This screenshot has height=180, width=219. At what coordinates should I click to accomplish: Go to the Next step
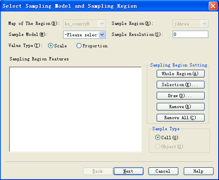[128, 171]
